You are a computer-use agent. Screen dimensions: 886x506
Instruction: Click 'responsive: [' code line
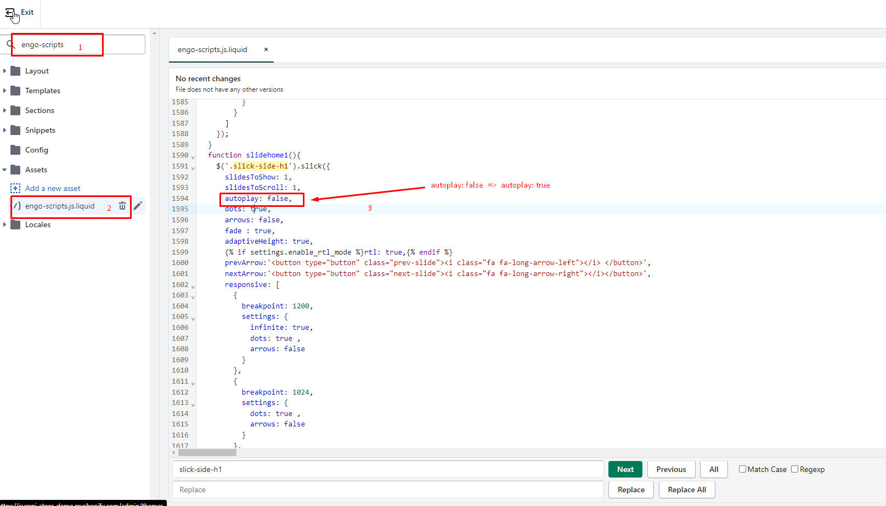252,284
